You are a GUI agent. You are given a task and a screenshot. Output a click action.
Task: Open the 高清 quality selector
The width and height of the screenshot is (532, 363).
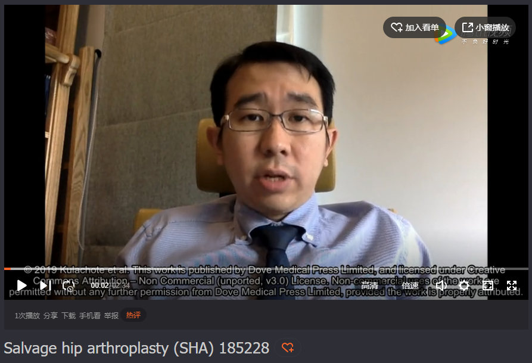pyautogui.click(x=369, y=286)
